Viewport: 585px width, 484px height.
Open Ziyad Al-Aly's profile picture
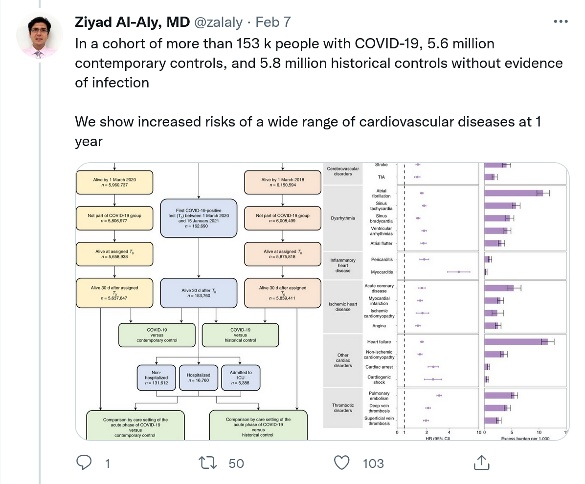[40, 36]
